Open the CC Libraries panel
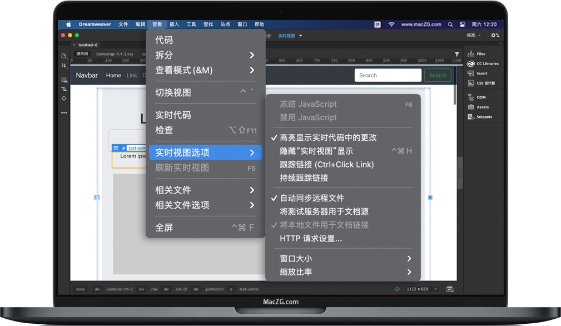Viewport: 561px width, 326px height. pos(483,63)
